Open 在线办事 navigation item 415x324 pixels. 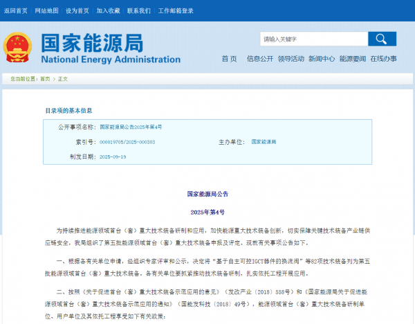coord(383,59)
